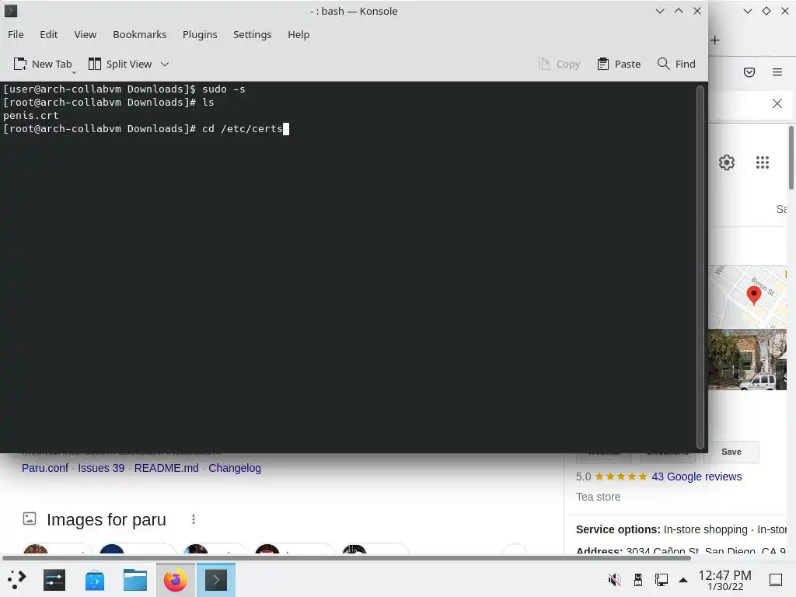The height and width of the screenshot is (597, 796).
Task: Open the Firefox hamburger menu
Action: (777, 72)
